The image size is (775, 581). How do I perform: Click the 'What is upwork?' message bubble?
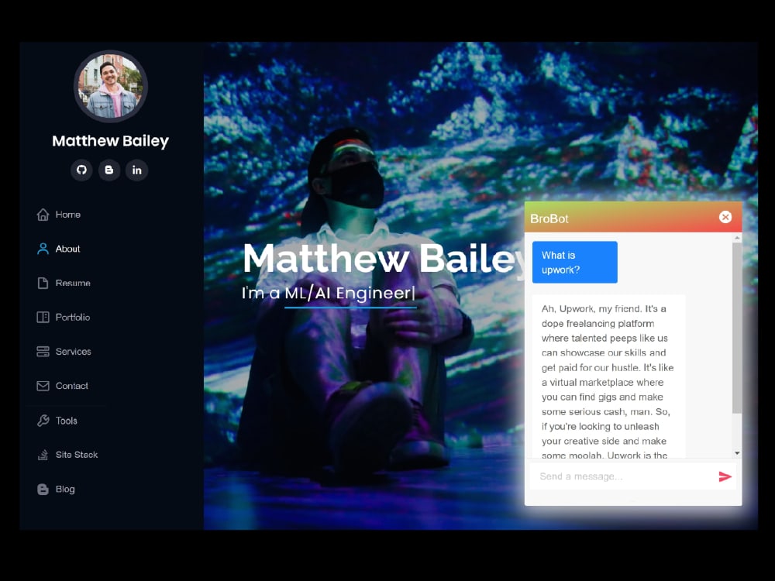coord(574,263)
